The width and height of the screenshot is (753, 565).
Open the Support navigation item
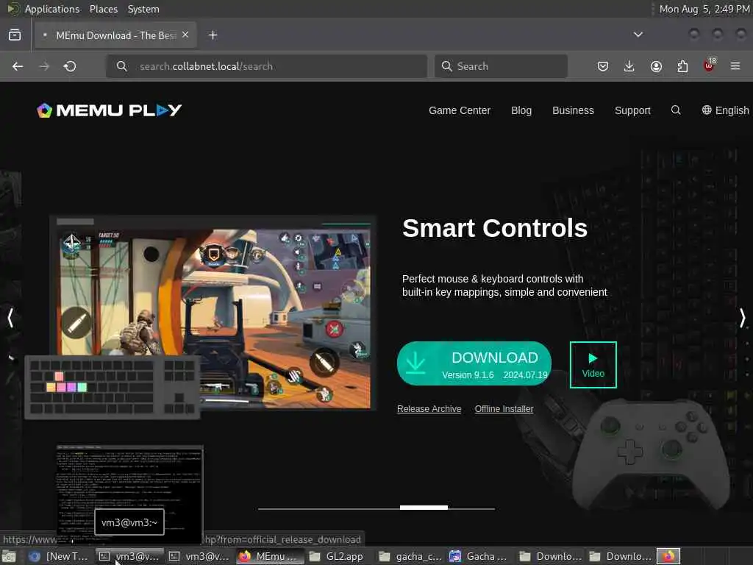(632, 110)
